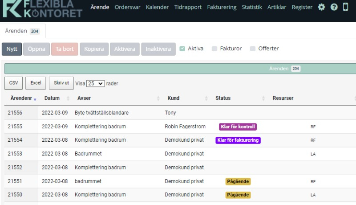Click date 2022-03-09 in row 21556
Viewport: 356px width, 205px height.
coord(55,113)
